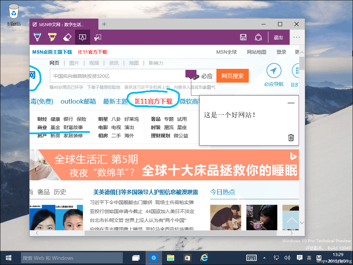Delete the note with trash icon

[291, 137]
